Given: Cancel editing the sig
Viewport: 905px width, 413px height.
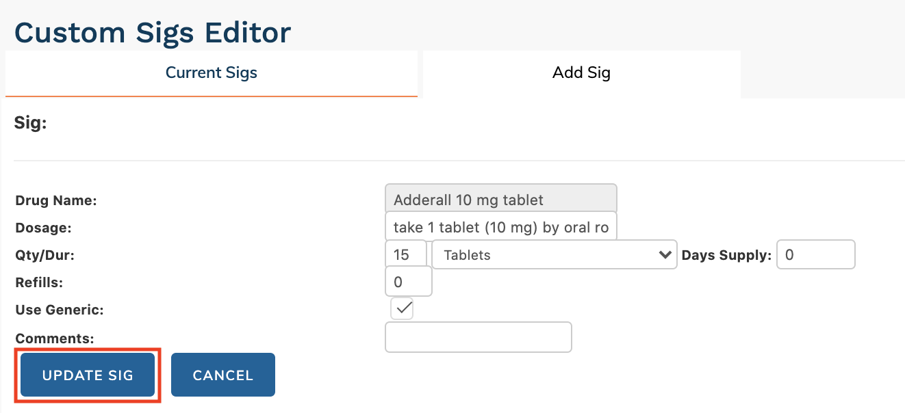Looking at the screenshot, I should coord(222,375).
